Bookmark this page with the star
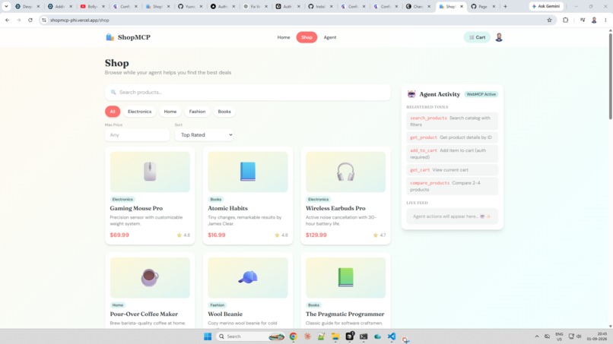613x344 pixels. (x=549, y=20)
